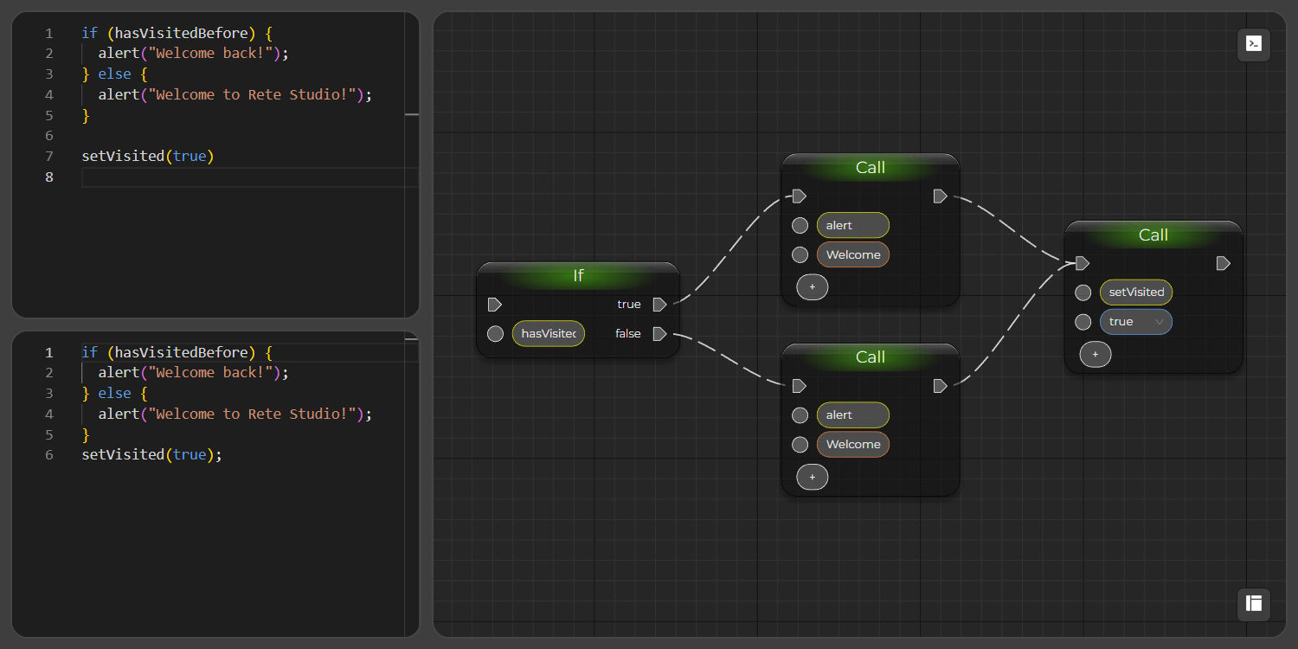Screen dimensions: 1298x649
Task: Toggle the socket circle beside hasVisitedBefore
Action: tap(495, 333)
